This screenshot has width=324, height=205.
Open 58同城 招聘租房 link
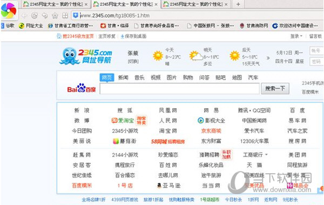pyautogui.click(x=168, y=141)
